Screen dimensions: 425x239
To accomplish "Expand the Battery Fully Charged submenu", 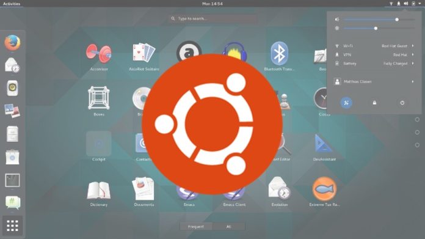I will pos(374,64).
